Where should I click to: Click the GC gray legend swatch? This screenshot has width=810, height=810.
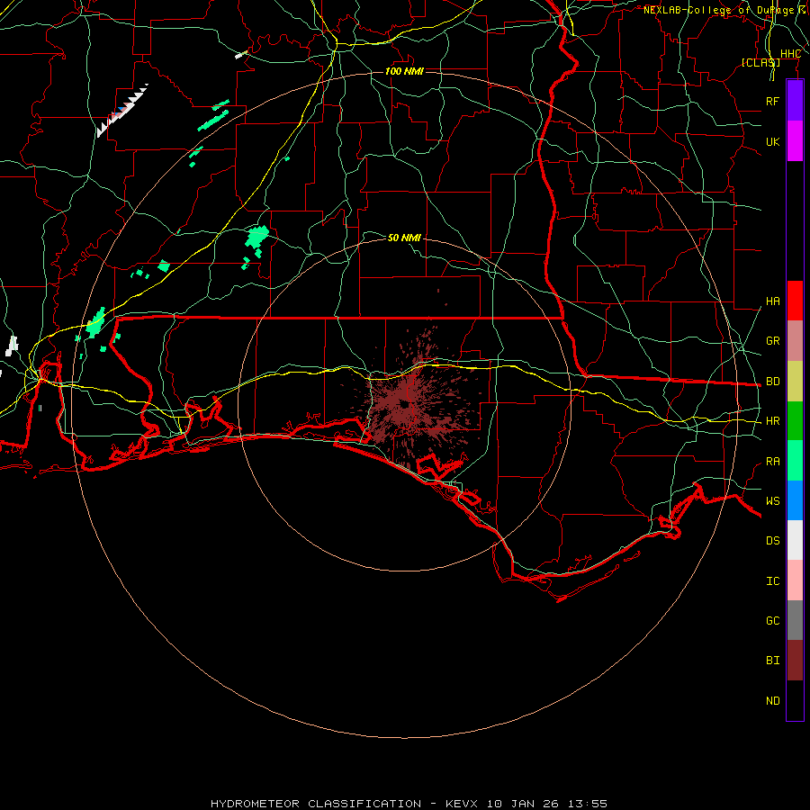[795, 620]
